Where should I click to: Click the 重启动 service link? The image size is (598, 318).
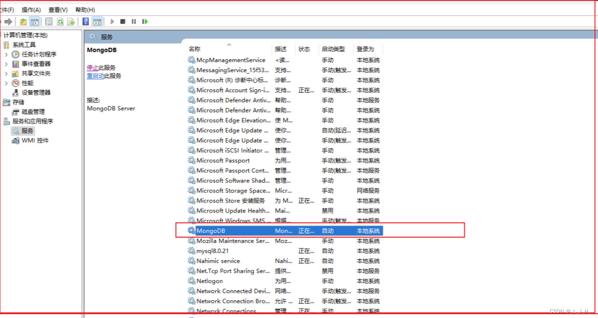coord(96,76)
